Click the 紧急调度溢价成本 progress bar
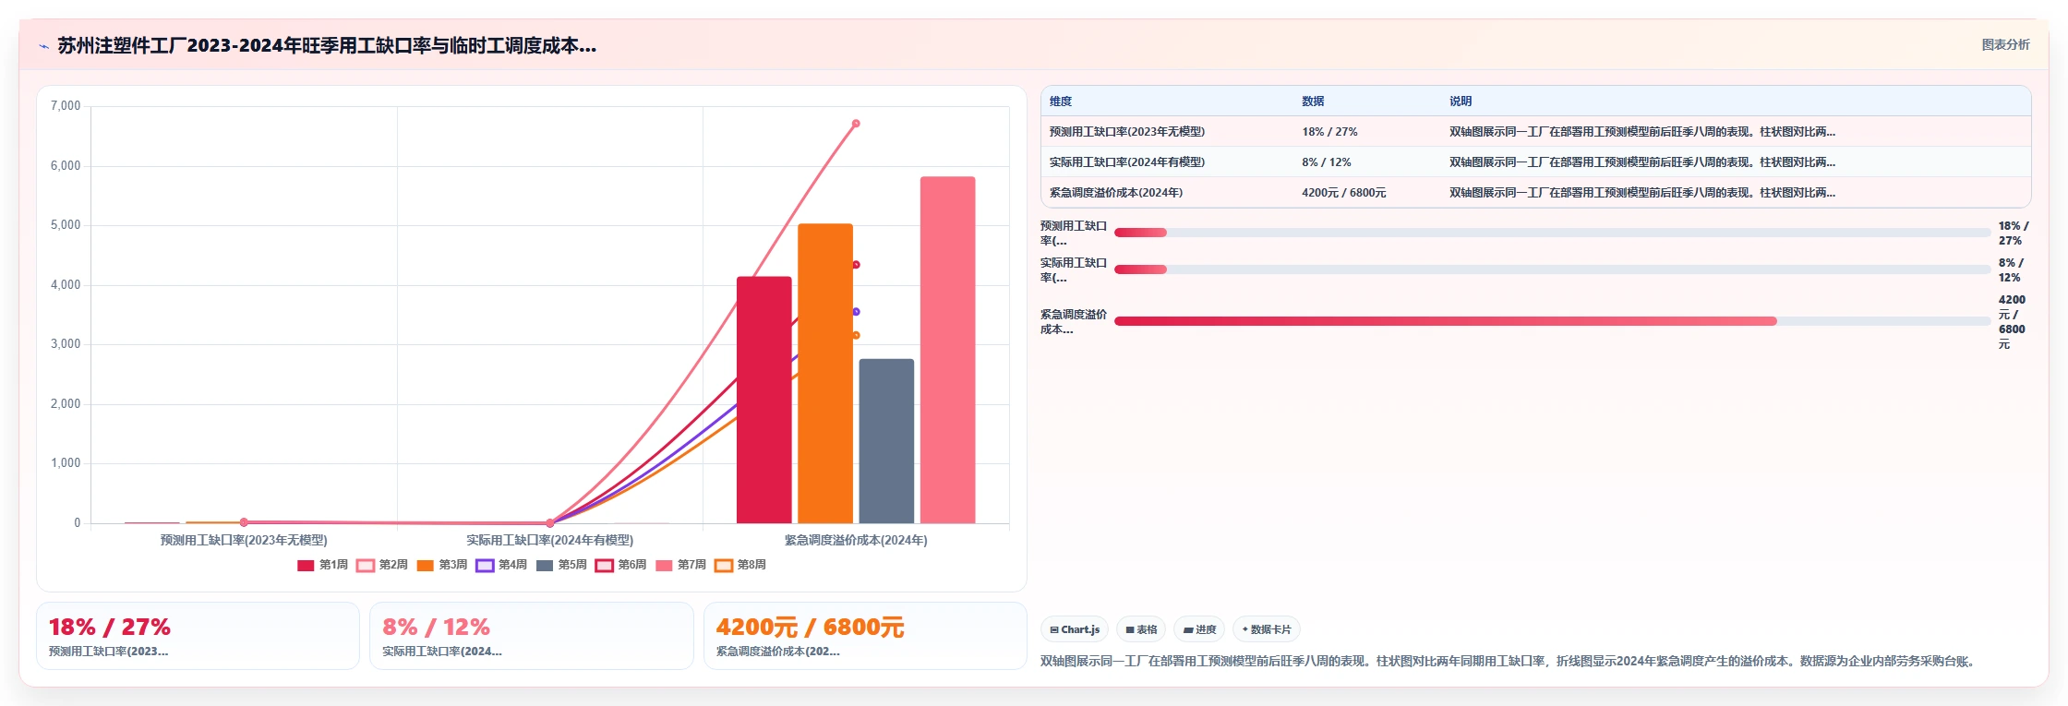Image resolution: width=2068 pixels, height=706 pixels. (x=1552, y=321)
